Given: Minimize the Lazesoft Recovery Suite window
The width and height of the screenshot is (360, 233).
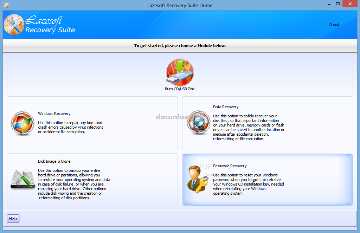Looking at the screenshot, I should 329,4.
